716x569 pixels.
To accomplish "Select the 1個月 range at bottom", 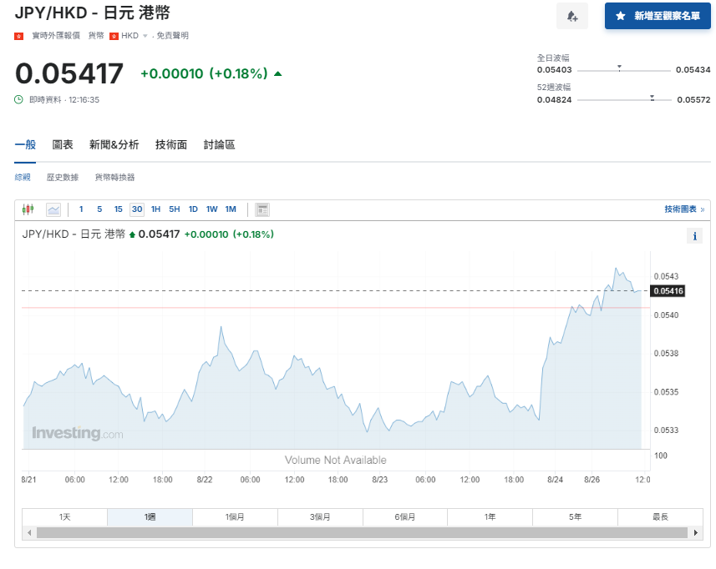I will point(235,516).
